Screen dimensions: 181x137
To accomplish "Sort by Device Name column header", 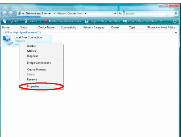I will point(48,27).
